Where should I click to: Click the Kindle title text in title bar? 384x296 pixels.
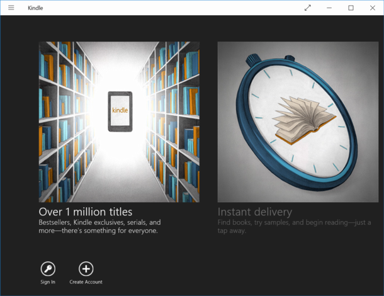[x=35, y=8]
